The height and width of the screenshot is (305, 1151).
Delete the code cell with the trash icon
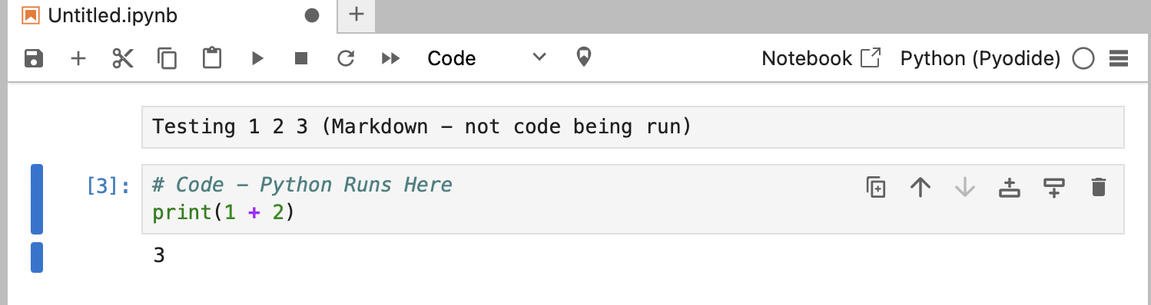(1099, 187)
